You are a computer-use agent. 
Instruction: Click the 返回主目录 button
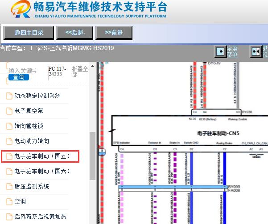coord(29,33)
